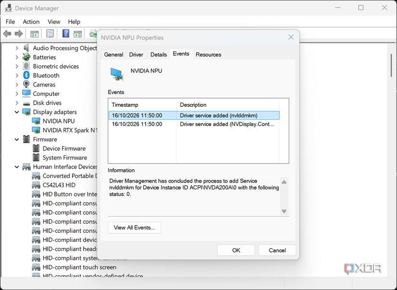
Task: Click the NVIDIA NPU tree item icon
Action: click(36, 121)
